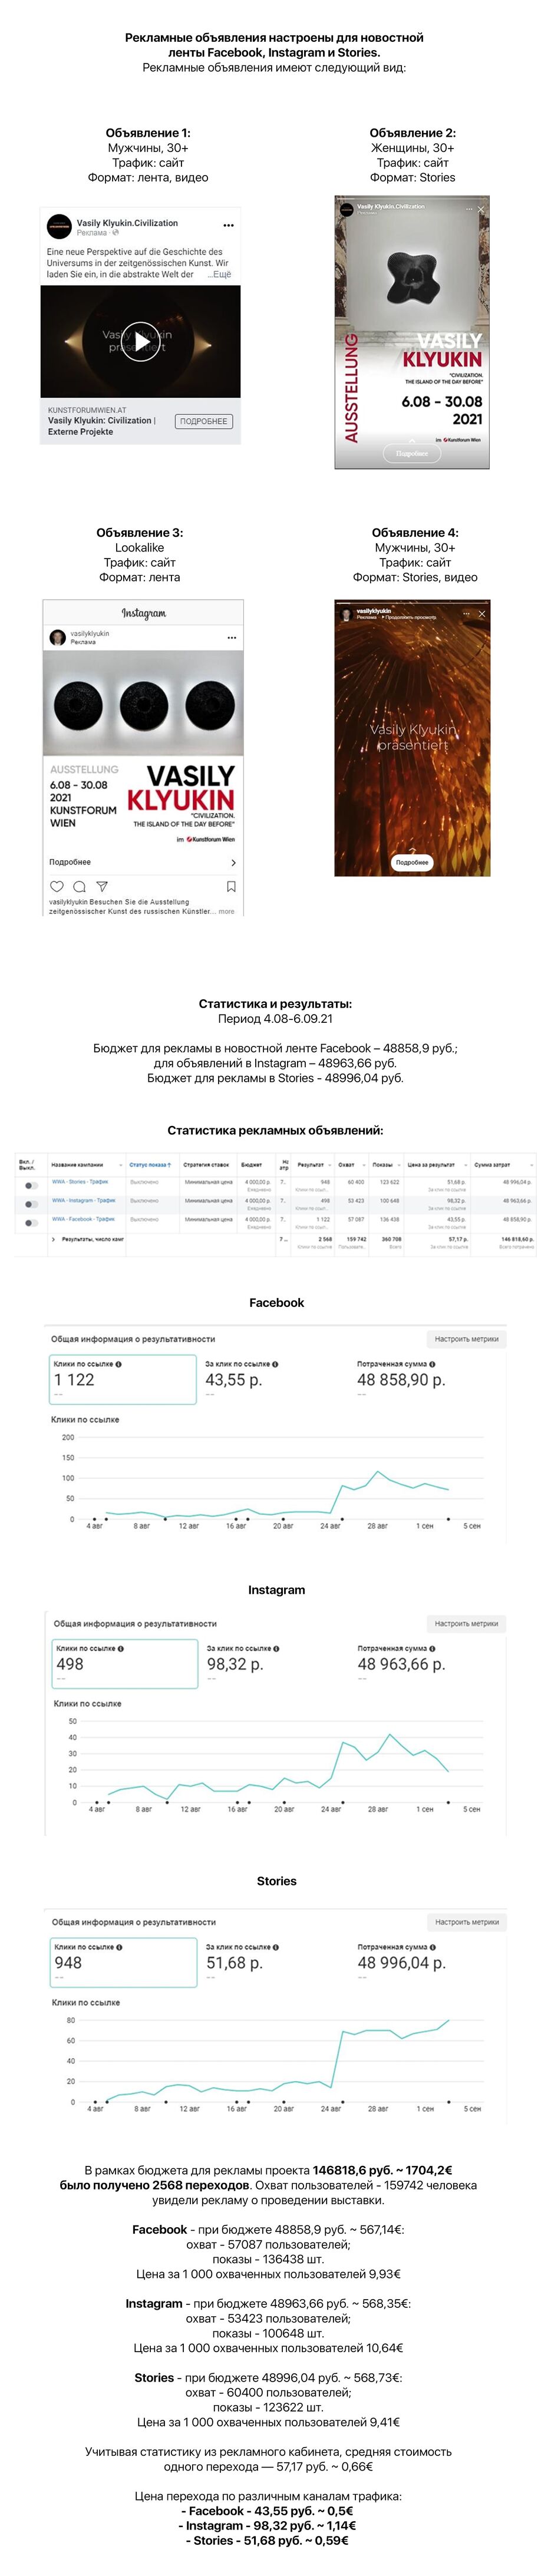Click Настроить метрики in the Facebook panel
Screen dimensions: 551x2576
pyautogui.click(x=466, y=1338)
